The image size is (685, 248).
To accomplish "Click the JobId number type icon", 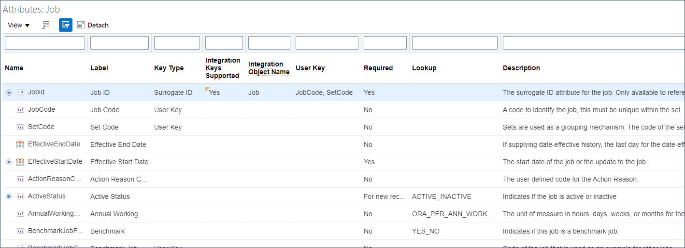I will point(20,92).
